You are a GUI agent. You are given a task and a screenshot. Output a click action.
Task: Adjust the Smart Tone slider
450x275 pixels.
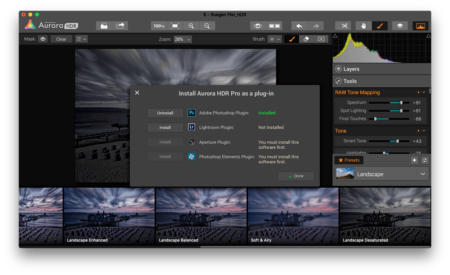click(398, 141)
